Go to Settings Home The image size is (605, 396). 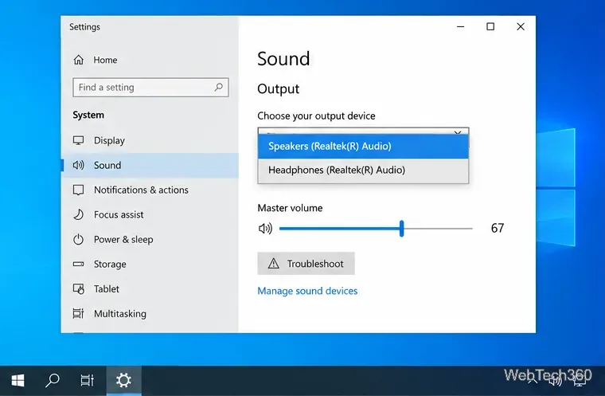click(150, 60)
